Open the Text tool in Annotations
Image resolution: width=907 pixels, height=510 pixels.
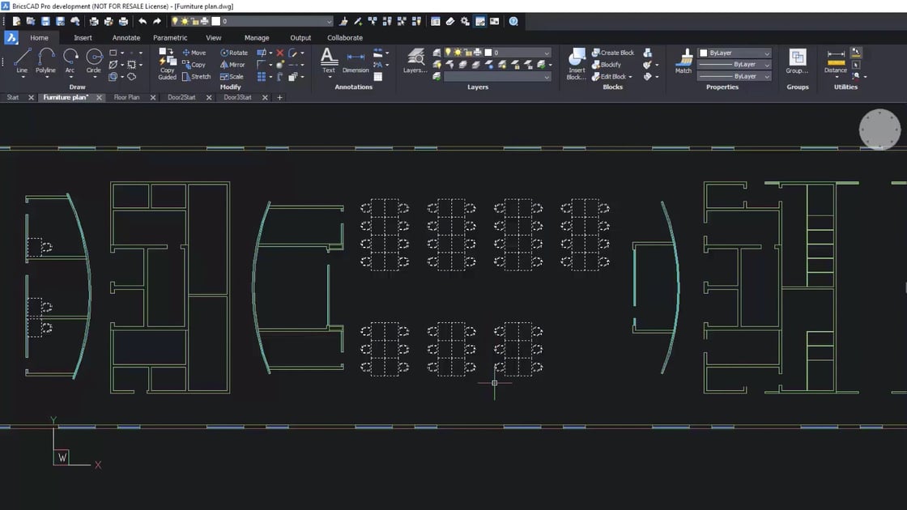[328, 57]
